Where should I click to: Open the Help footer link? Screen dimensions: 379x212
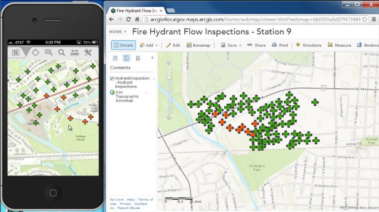click(x=131, y=199)
